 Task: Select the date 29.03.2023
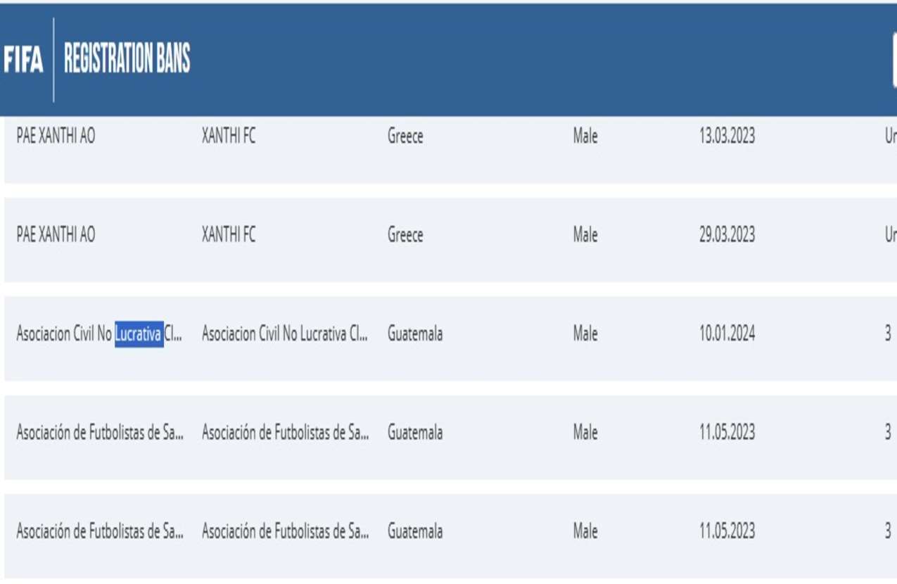pos(727,235)
